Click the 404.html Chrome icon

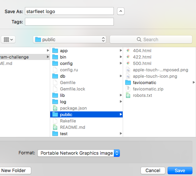[128, 50]
